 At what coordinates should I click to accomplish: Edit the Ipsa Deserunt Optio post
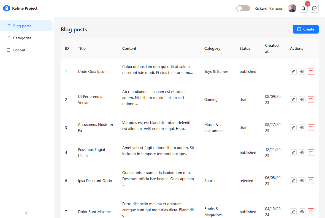[293, 181]
